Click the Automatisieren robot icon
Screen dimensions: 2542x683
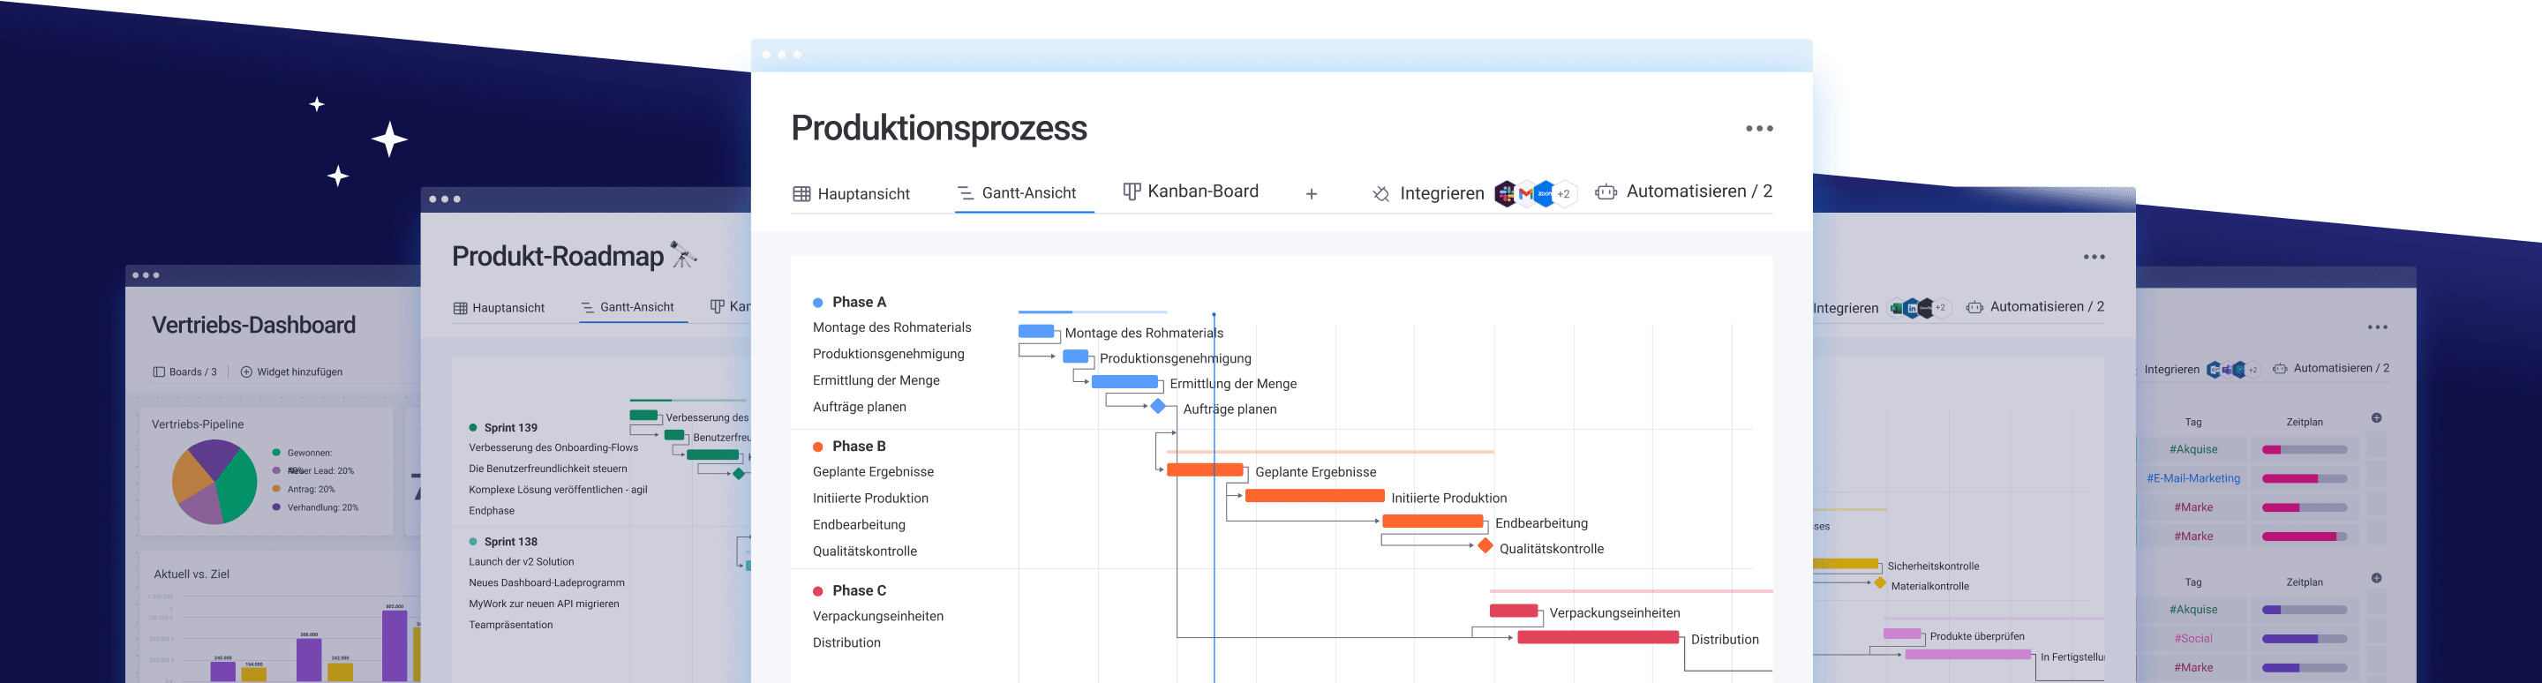(x=1606, y=192)
